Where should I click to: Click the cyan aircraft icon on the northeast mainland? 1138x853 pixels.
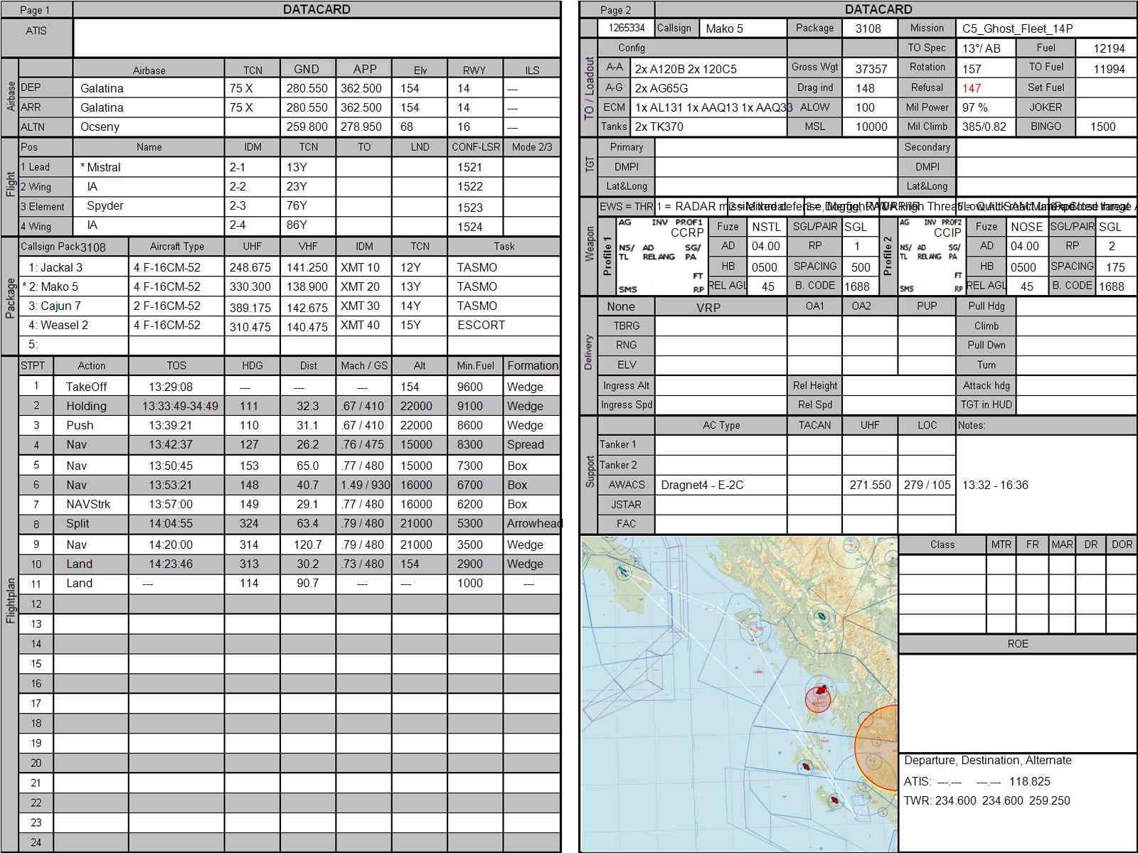click(x=821, y=617)
